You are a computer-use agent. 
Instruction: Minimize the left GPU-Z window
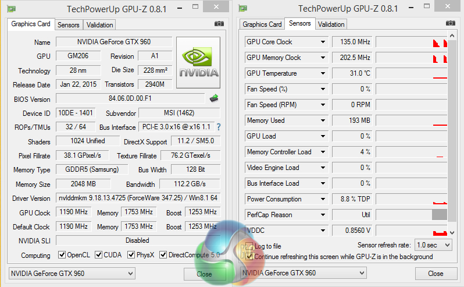180,8
